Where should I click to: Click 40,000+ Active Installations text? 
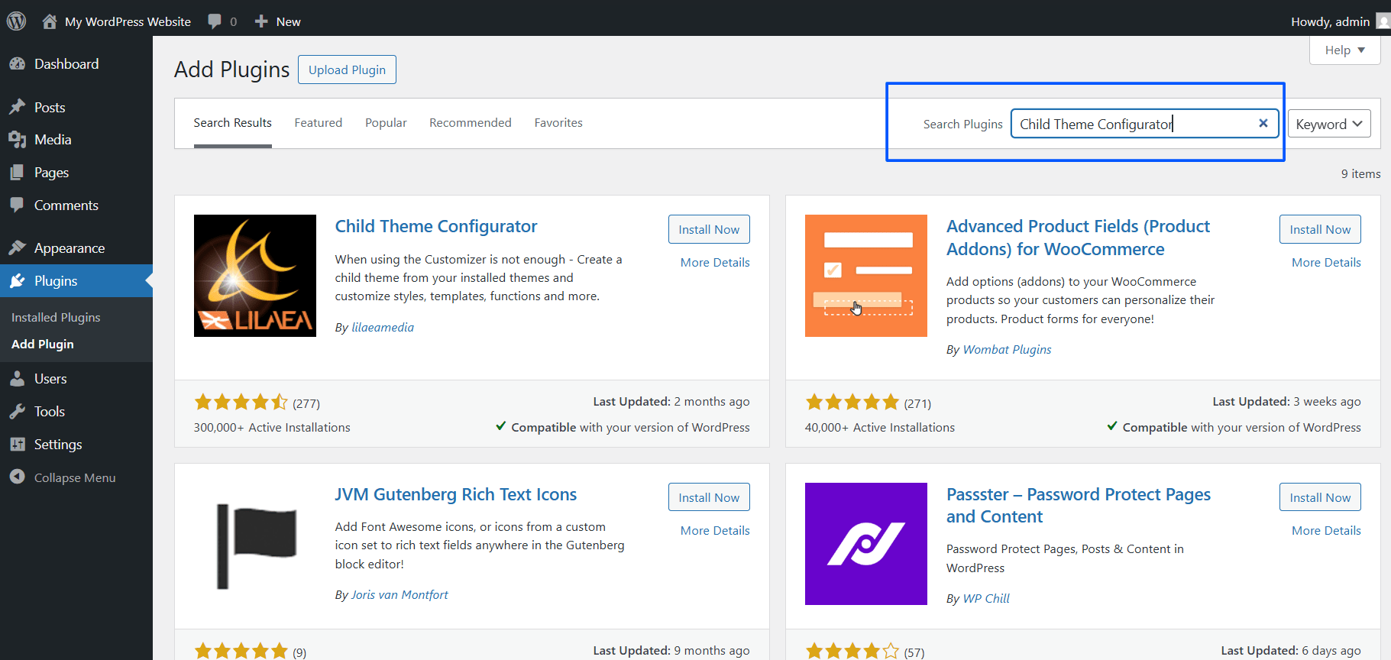[879, 427]
